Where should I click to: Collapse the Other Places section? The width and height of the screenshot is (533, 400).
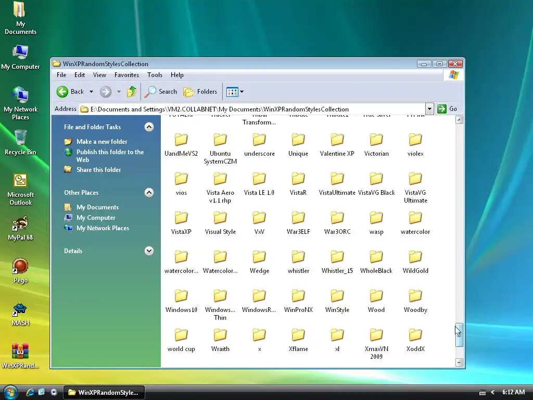149,193
